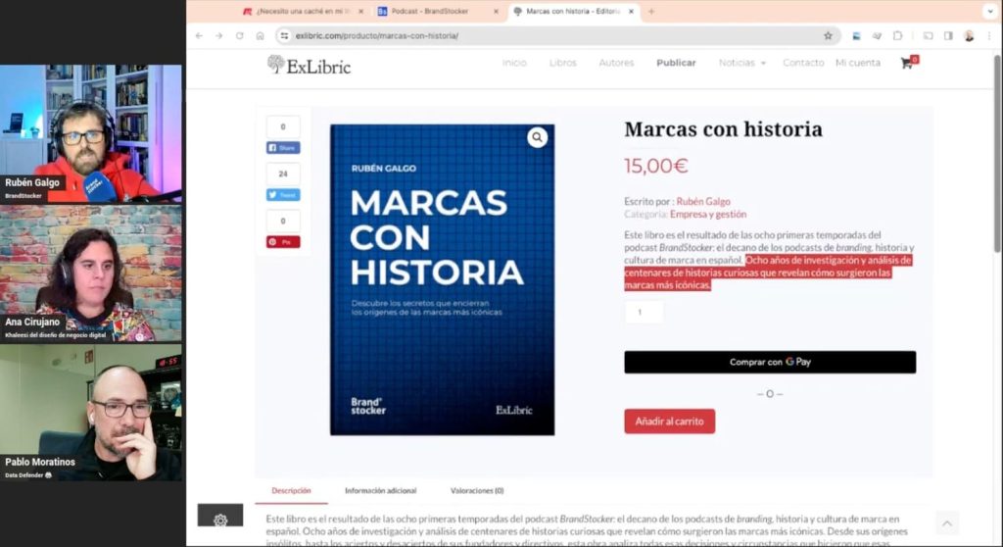Screen dimensions: 1003x547
Task: Open the Información adicional tab
Action: [381, 491]
